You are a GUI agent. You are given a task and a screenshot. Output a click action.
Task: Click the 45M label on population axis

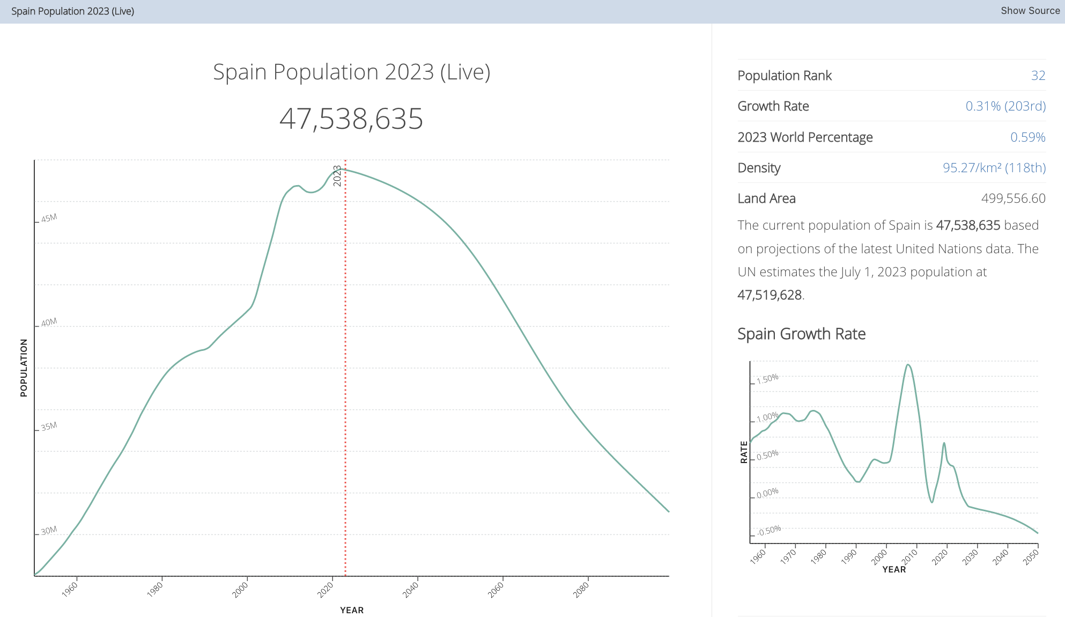click(x=49, y=218)
